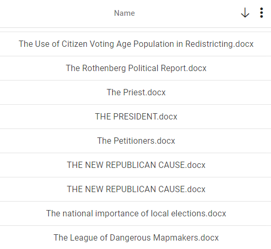Highlight the Dangerous Mapmakers row
The height and width of the screenshot is (249, 271).
(x=135, y=237)
